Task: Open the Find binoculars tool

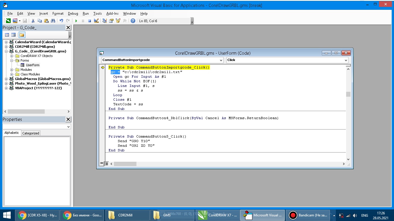Action: pyautogui.click(x=53, y=21)
